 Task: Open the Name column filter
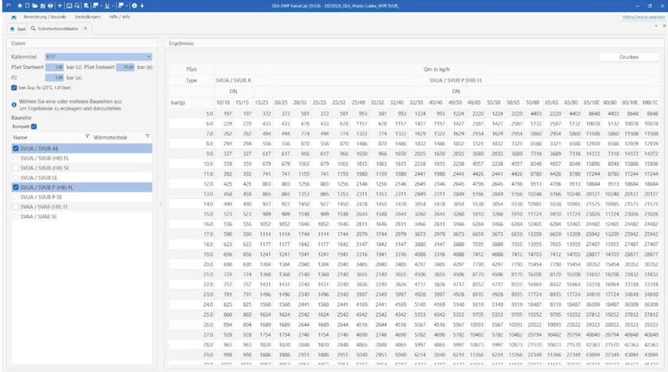[x=87, y=137]
